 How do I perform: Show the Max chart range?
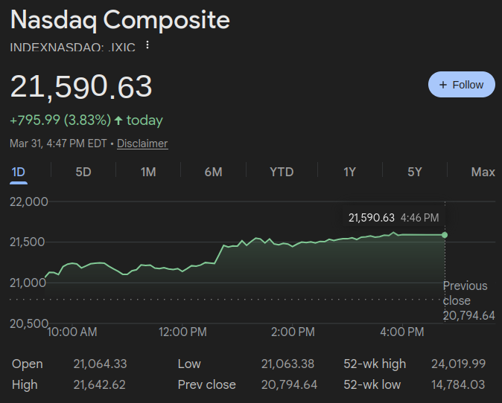pyautogui.click(x=483, y=173)
